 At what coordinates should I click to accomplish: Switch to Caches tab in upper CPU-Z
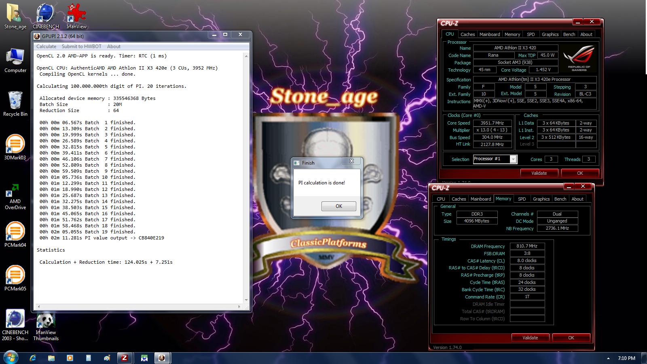467,34
